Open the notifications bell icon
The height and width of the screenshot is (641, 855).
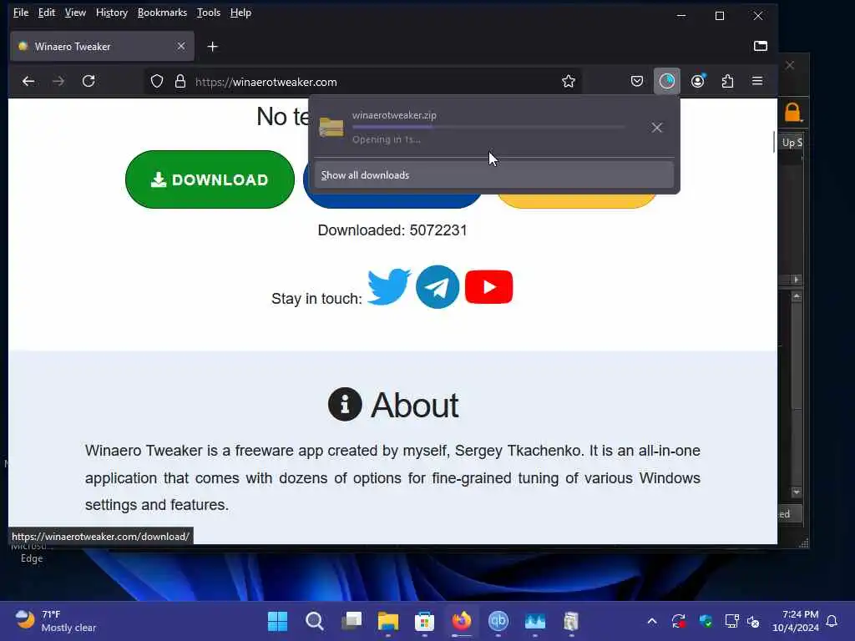[832, 621]
